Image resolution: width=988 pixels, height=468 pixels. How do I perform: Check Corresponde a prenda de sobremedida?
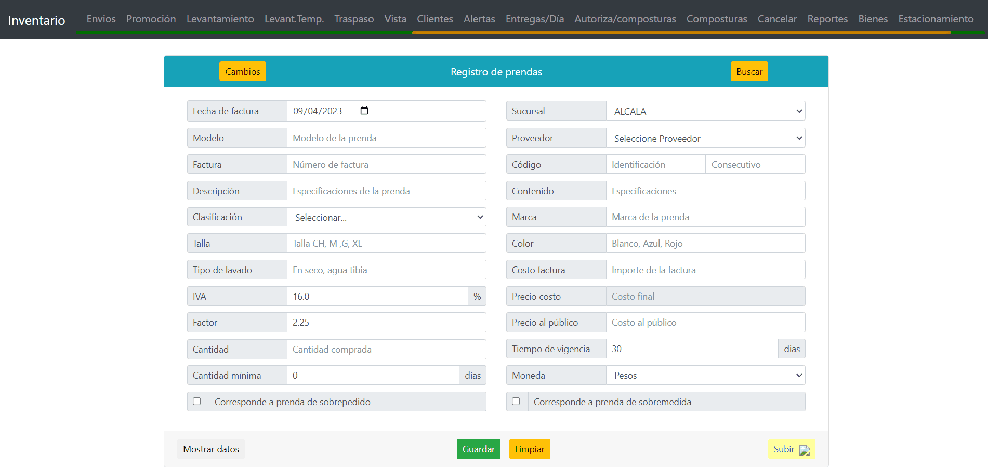(516, 402)
